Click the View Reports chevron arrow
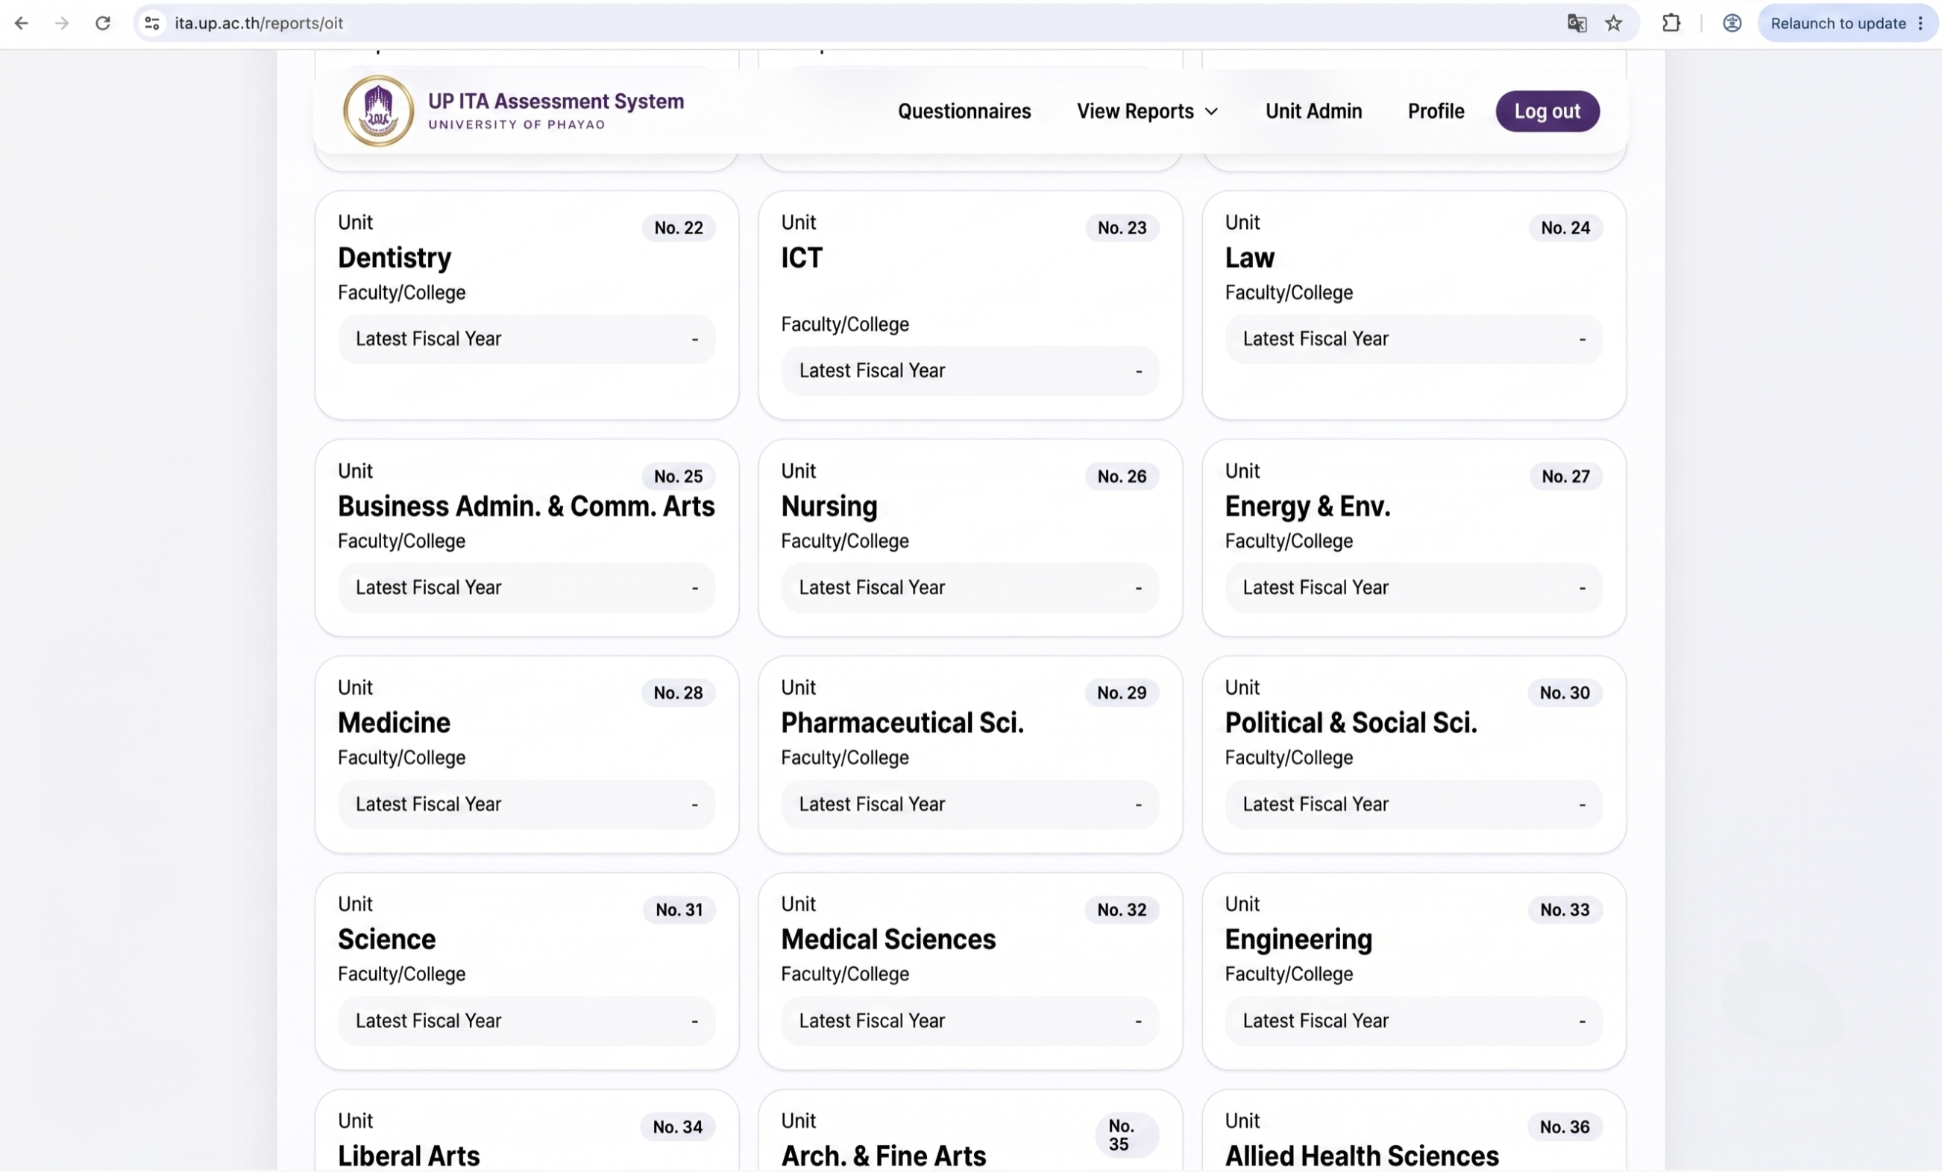This screenshot has width=1942, height=1172. point(1211,112)
